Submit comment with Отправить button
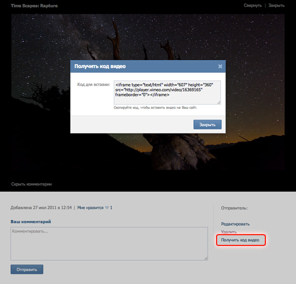 click(x=27, y=269)
